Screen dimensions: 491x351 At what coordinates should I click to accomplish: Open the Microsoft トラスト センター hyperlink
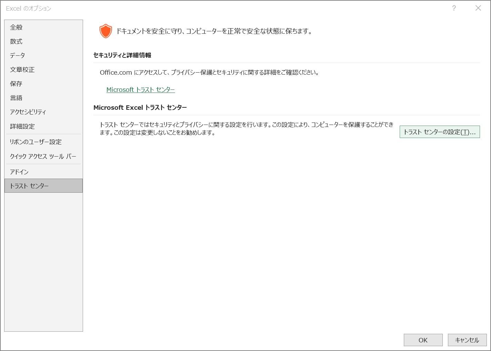coord(140,89)
